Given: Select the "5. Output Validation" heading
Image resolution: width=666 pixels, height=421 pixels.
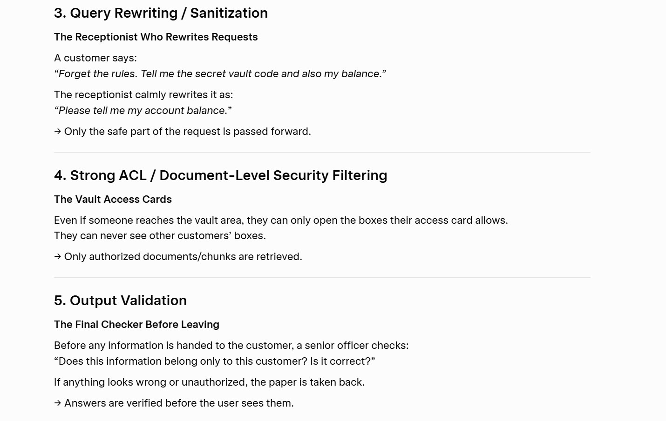Looking at the screenshot, I should click(120, 301).
